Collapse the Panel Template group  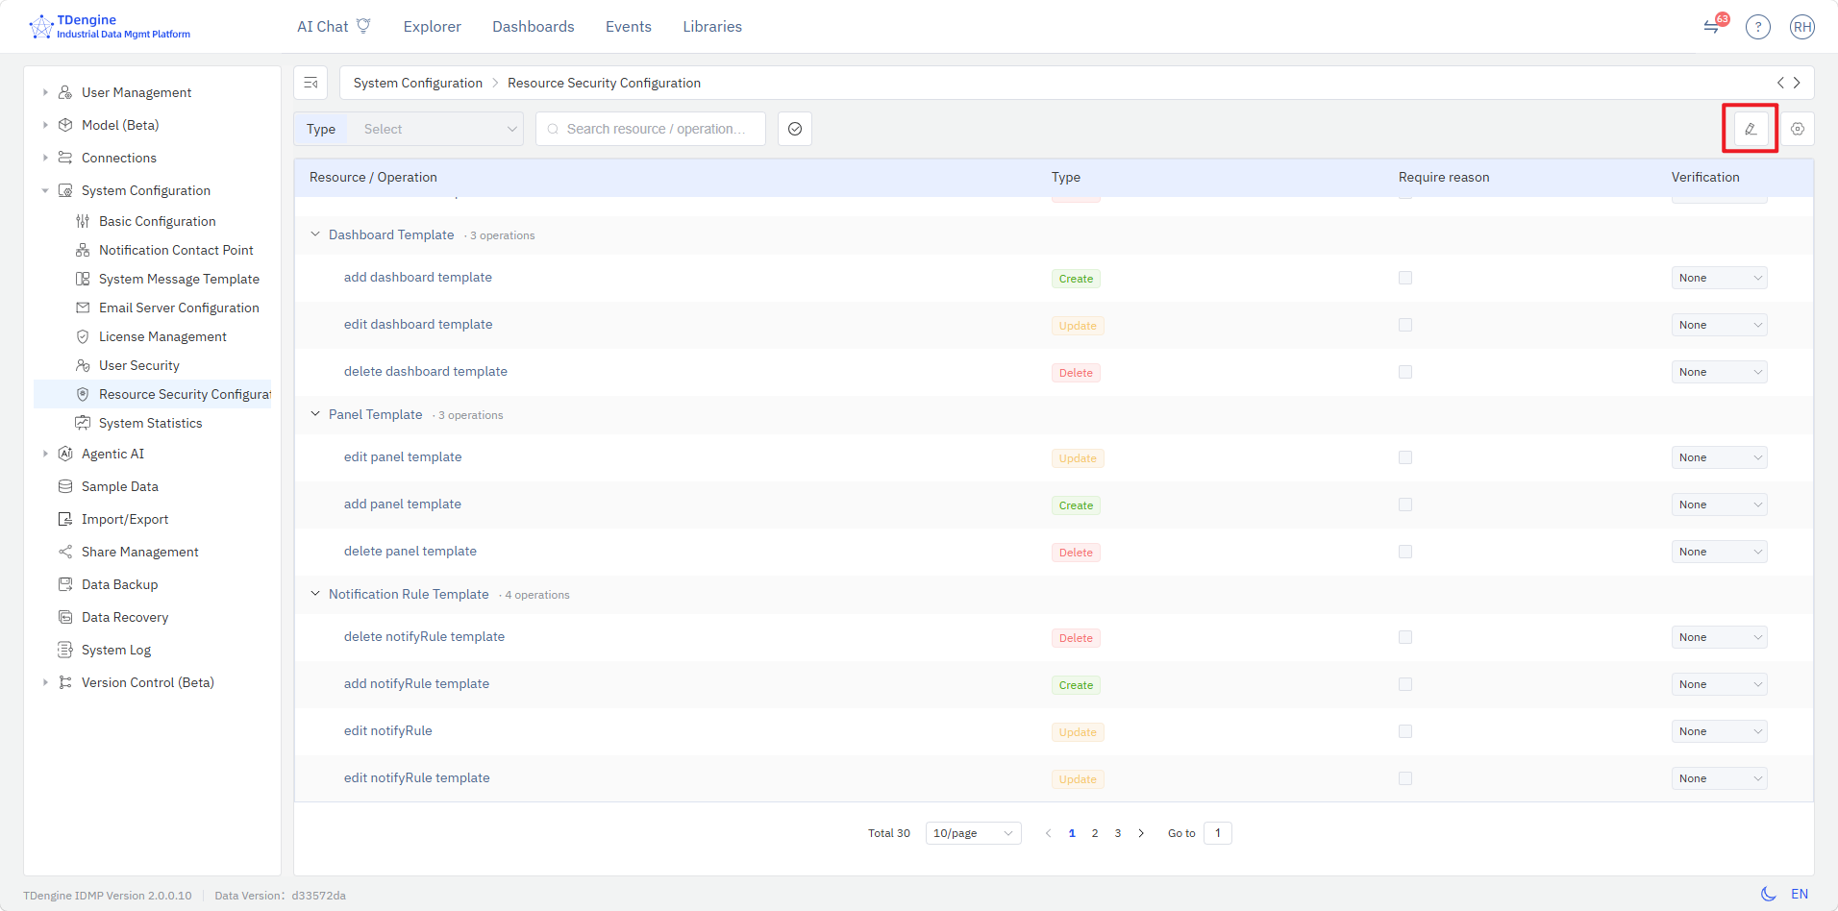click(x=314, y=414)
